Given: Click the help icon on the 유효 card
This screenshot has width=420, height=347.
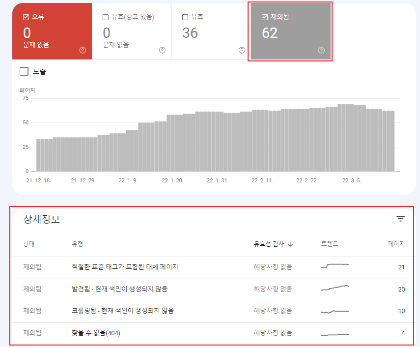Looking at the screenshot, I should 241,50.
